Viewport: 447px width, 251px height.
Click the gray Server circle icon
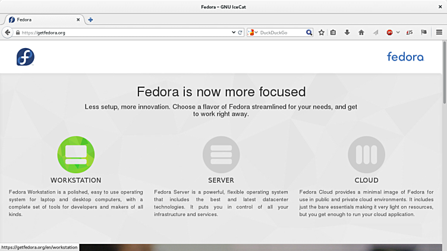[x=221, y=154]
